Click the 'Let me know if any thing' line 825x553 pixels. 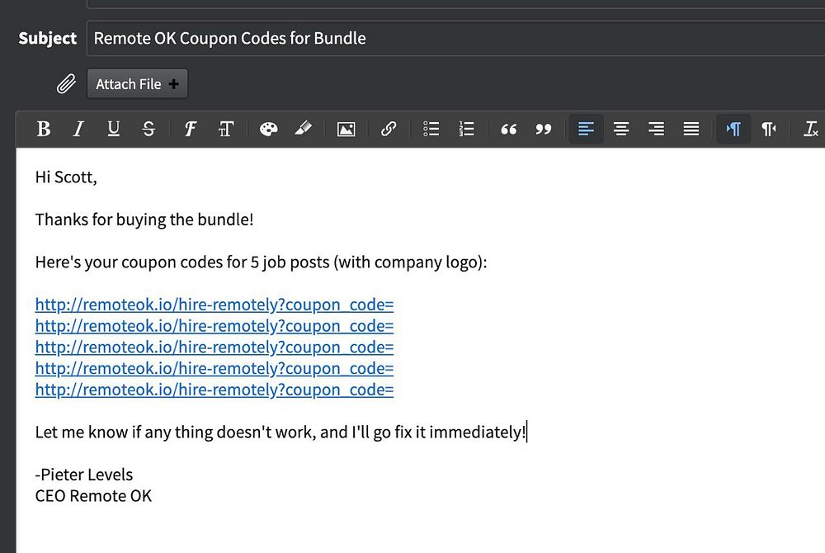pos(280,432)
